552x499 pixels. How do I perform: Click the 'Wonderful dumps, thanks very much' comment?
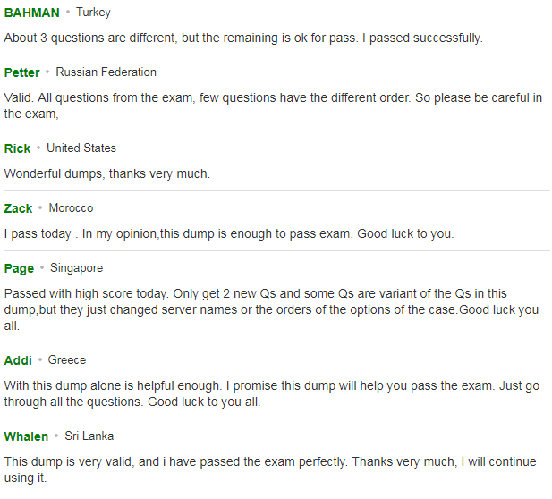[x=107, y=173]
